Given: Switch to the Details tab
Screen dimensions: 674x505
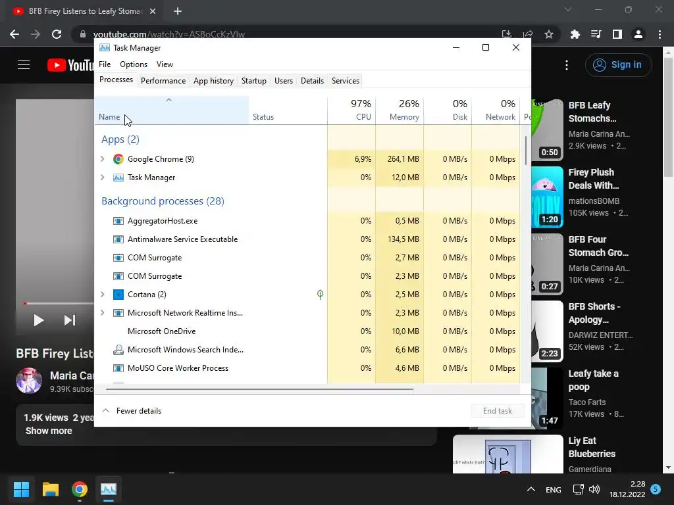Looking at the screenshot, I should click(312, 81).
